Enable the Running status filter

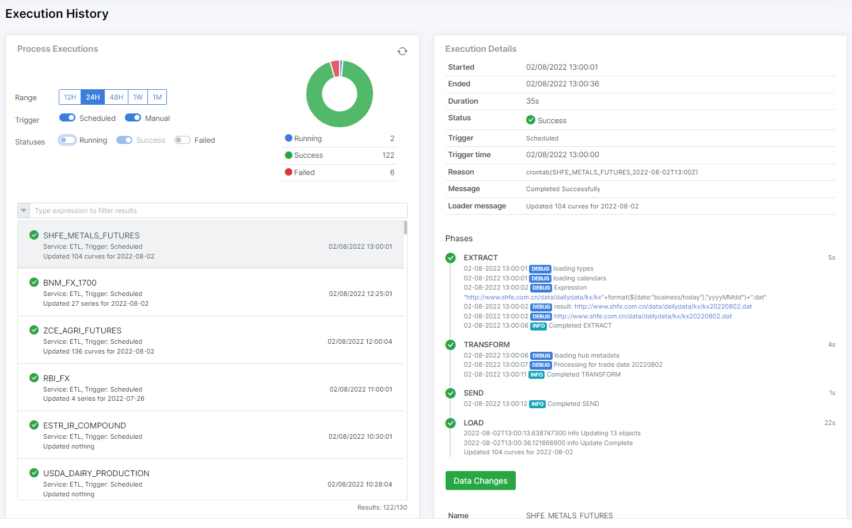pyautogui.click(x=67, y=140)
